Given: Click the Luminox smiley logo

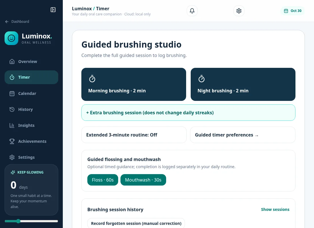Looking at the screenshot, I should coord(11,38).
